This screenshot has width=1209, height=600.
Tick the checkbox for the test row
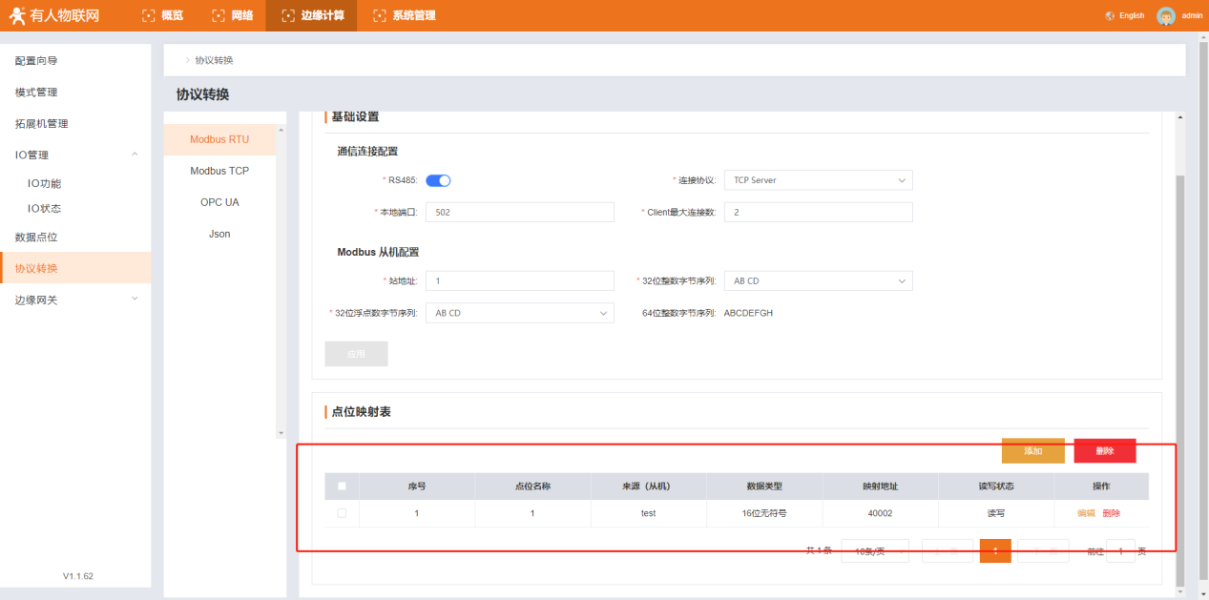[342, 513]
